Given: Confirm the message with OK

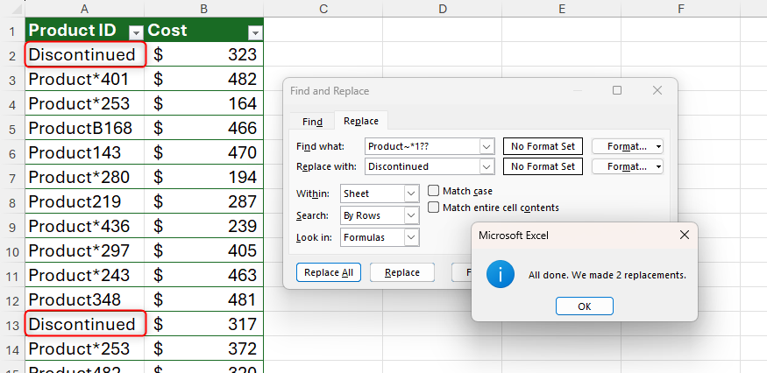Looking at the screenshot, I should (585, 306).
